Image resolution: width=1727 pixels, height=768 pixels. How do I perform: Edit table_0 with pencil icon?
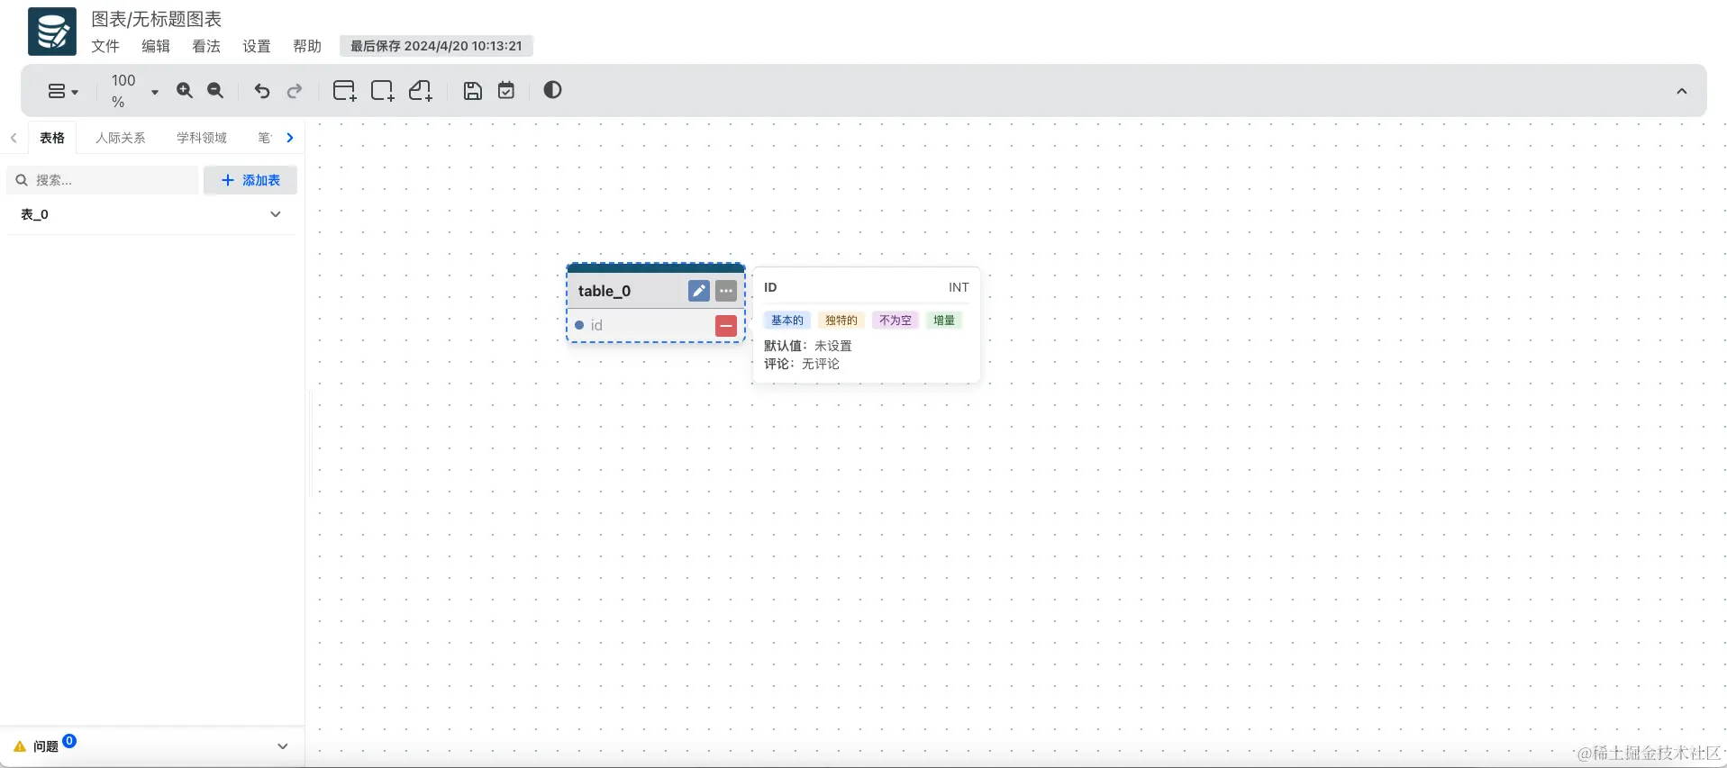699,291
